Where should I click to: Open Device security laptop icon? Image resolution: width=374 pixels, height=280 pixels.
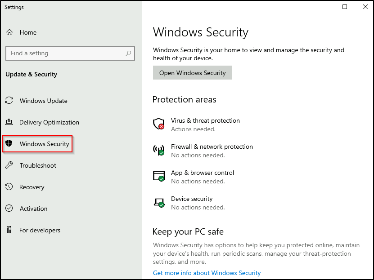[158, 202]
